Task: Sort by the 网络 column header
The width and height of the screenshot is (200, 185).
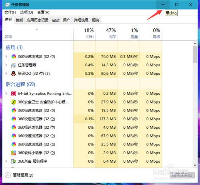Action: click(x=151, y=34)
